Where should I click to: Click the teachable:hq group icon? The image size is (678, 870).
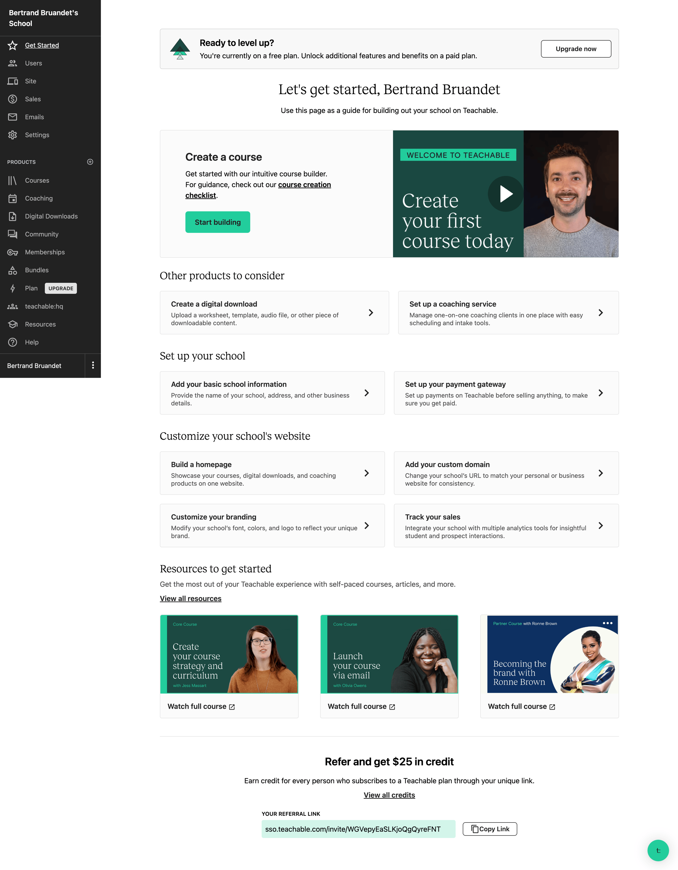click(x=13, y=306)
